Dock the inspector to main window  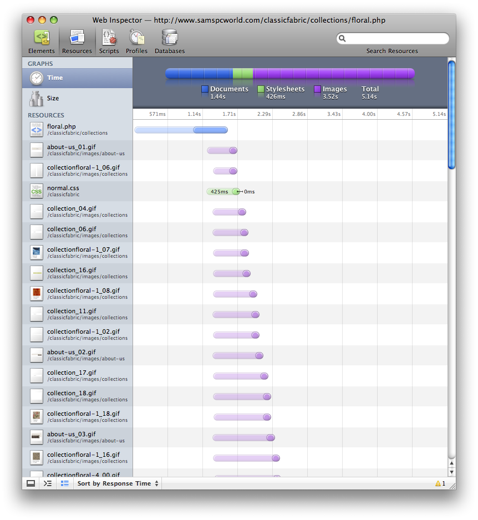[x=31, y=483]
